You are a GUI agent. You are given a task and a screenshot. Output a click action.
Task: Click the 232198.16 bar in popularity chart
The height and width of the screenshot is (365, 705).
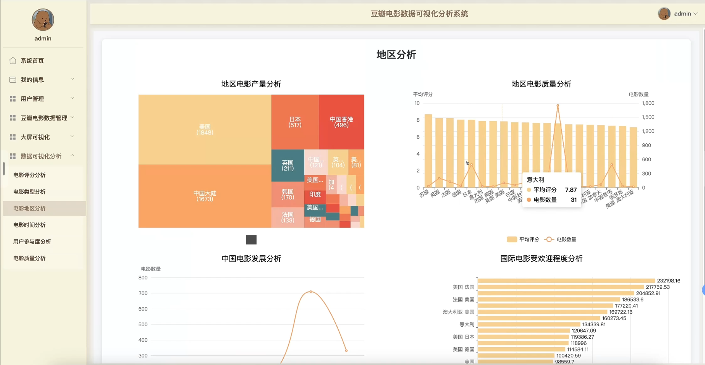point(566,281)
